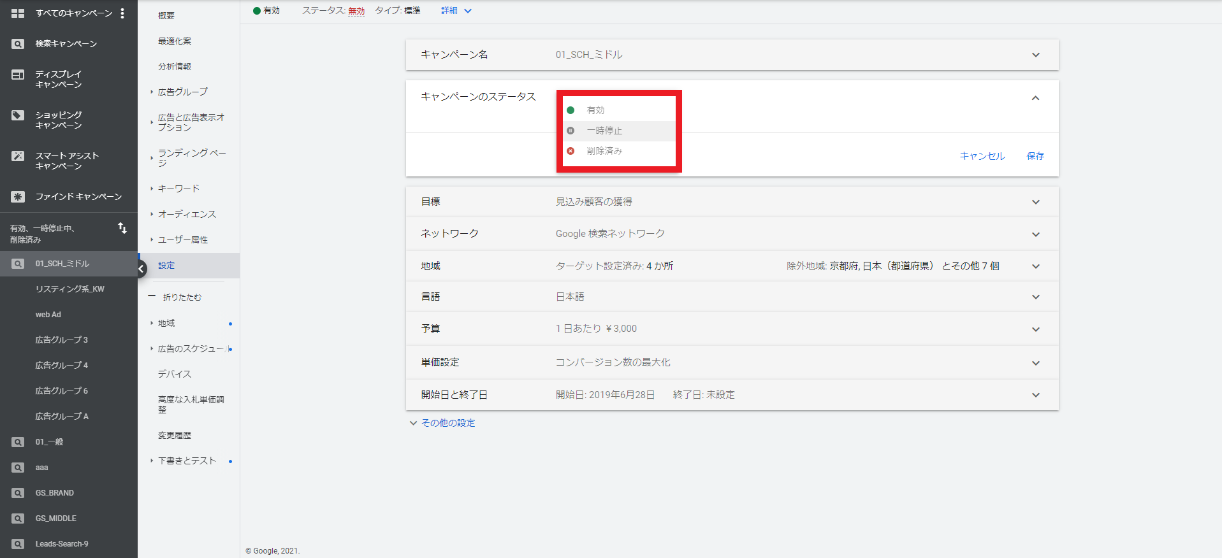Click the スマートアシストキャンペーン wand icon
The width and height of the screenshot is (1222, 558).
[x=18, y=156]
